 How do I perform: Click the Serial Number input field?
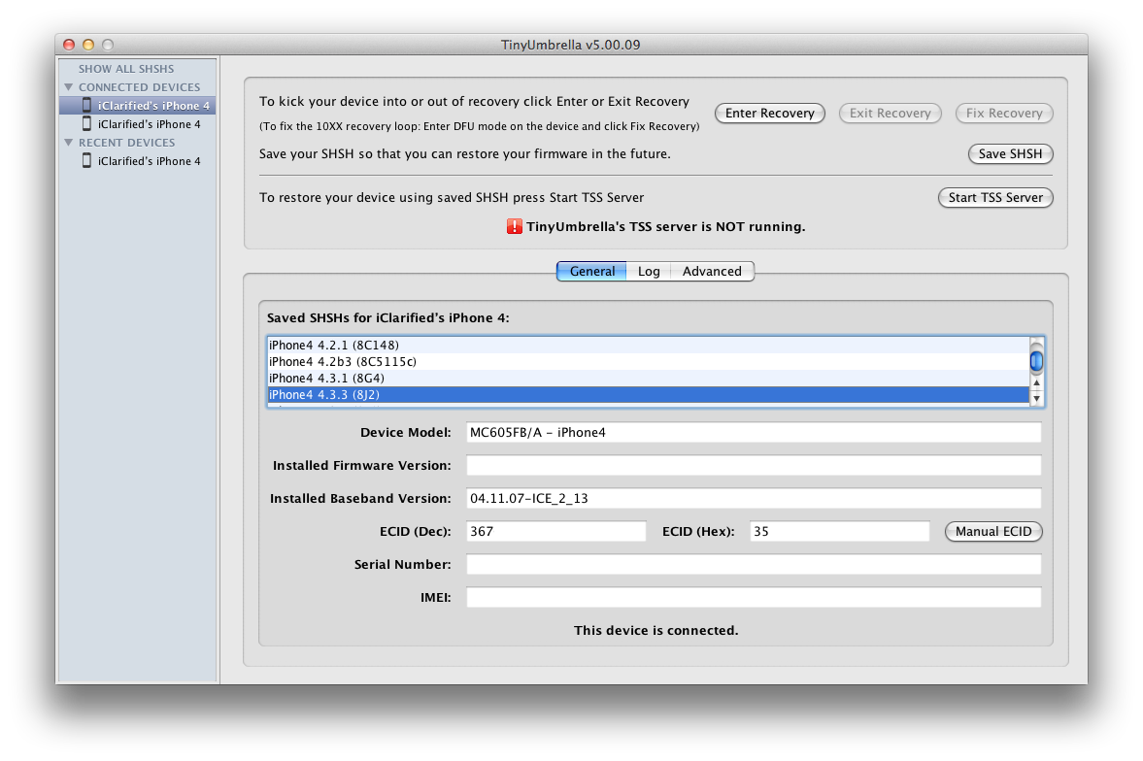point(753,565)
